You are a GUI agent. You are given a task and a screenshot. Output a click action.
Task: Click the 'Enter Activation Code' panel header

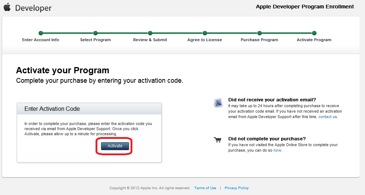tap(89, 109)
